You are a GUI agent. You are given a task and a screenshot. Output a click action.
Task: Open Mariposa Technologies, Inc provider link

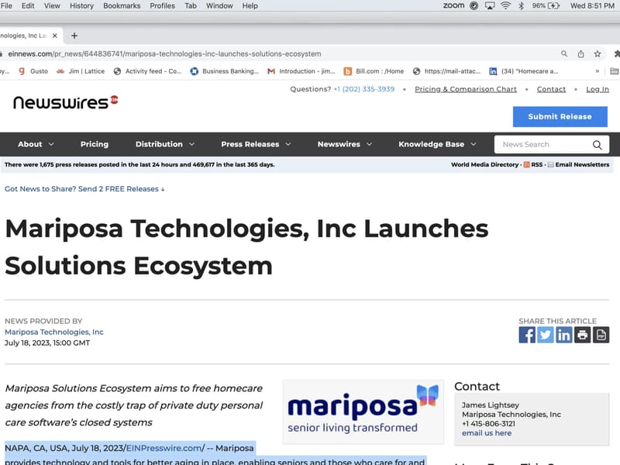coord(54,332)
